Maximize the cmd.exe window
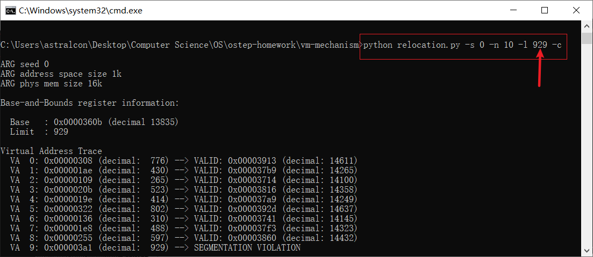Viewport: 593px width, 257px height. [x=544, y=10]
